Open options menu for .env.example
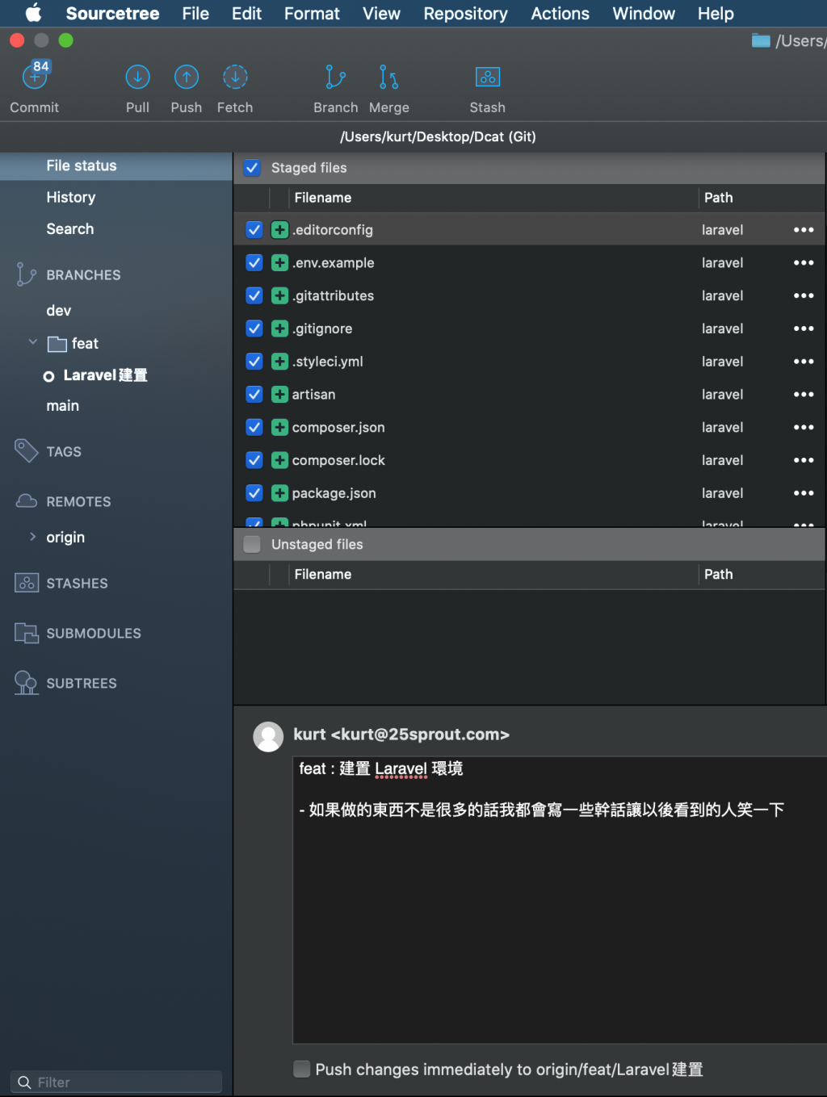This screenshot has height=1097, width=827. click(804, 263)
